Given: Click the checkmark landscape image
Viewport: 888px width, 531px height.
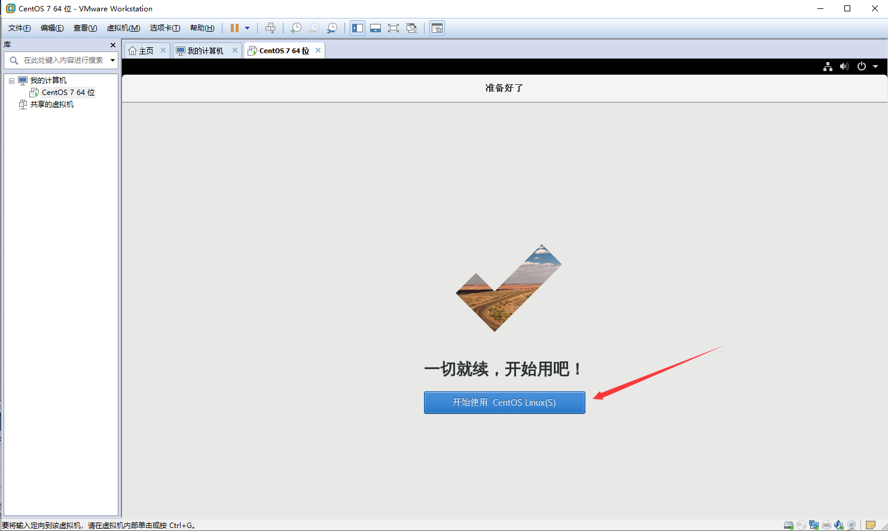Looking at the screenshot, I should (x=508, y=288).
